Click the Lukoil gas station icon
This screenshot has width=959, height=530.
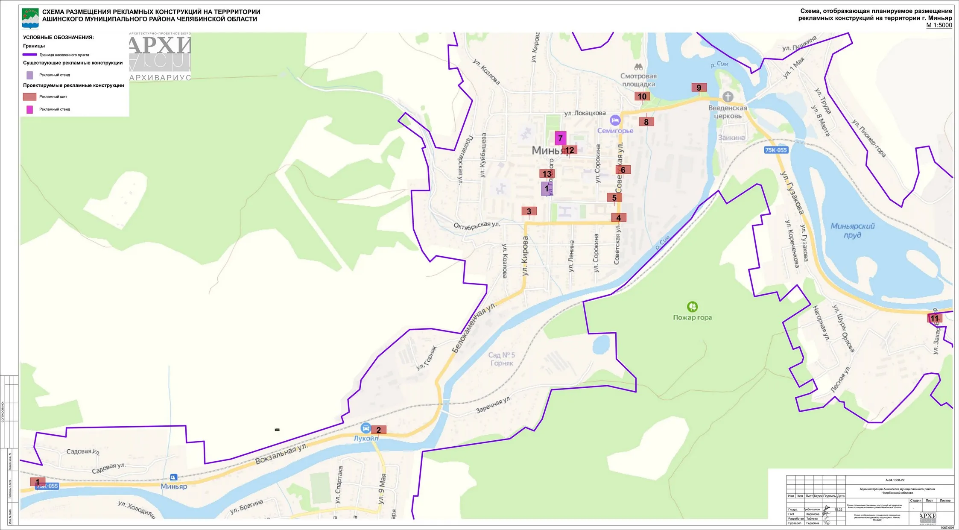tap(365, 428)
